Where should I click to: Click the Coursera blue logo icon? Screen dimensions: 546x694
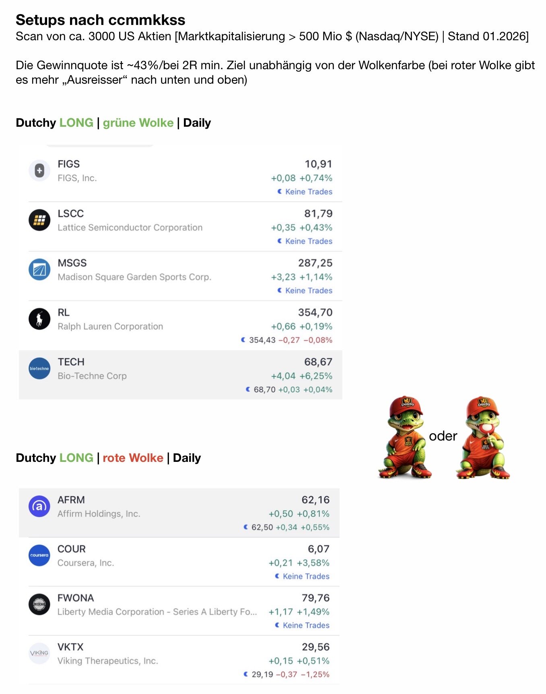39,555
